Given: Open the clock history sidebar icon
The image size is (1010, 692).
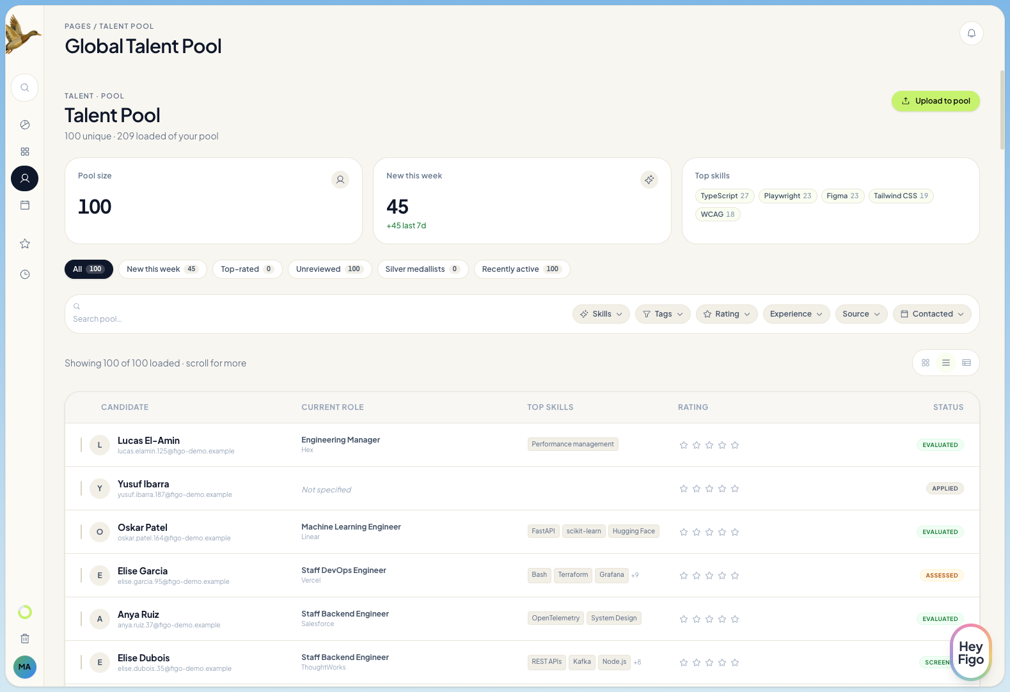Looking at the screenshot, I should click(25, 274).
